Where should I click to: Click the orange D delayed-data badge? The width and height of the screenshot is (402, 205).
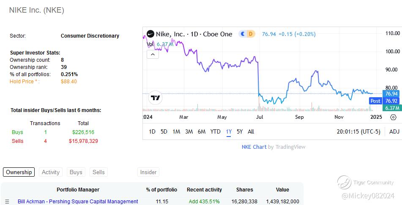tap(251, 34)
